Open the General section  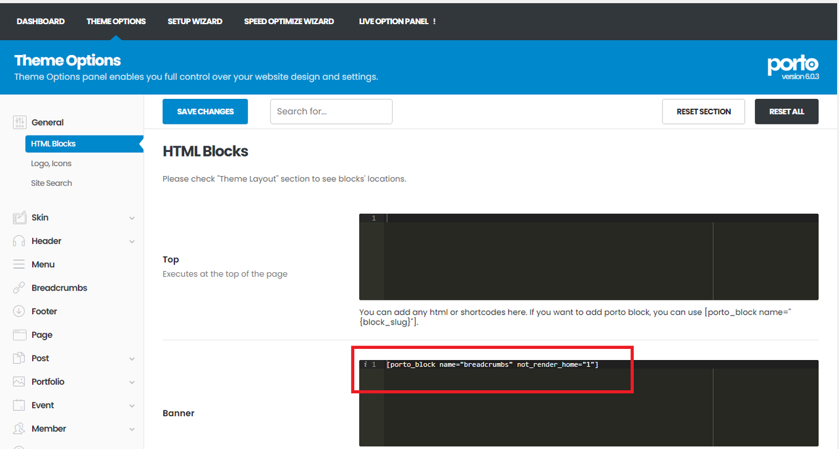[47, 122]
